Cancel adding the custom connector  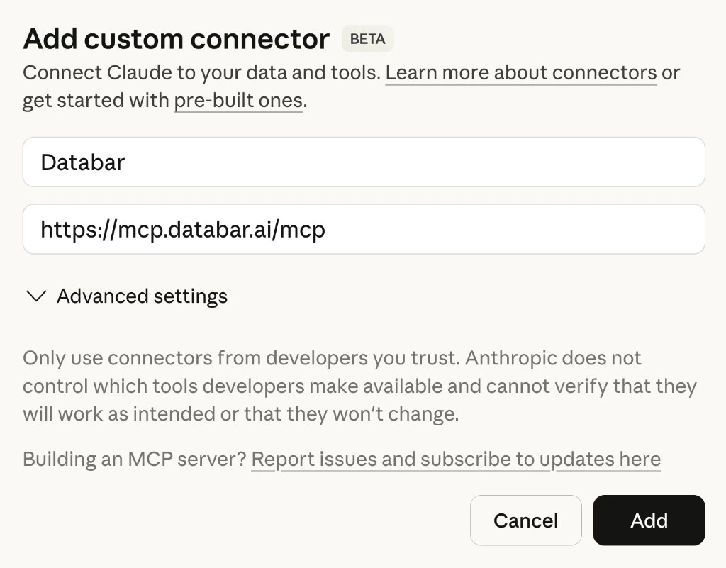[525, 520]
